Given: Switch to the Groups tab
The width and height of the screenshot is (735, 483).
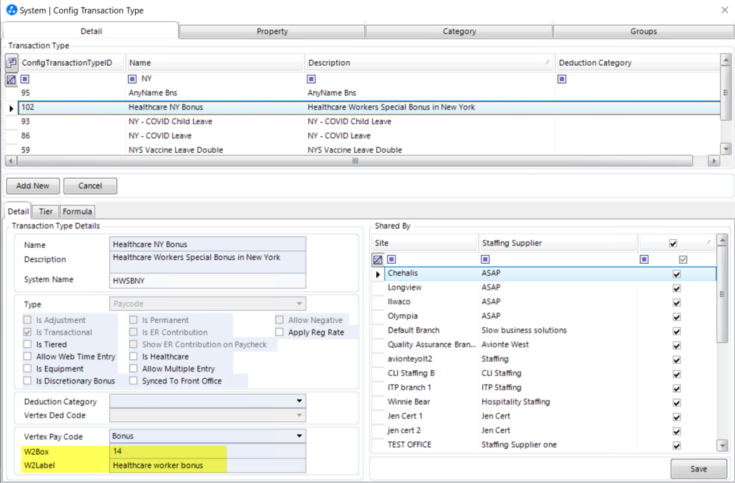Looking at the screenshot, I should coord(643,31).
